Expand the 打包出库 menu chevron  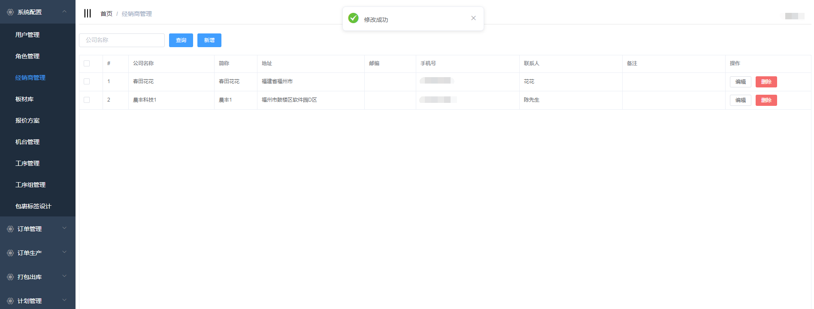(64, 276)
